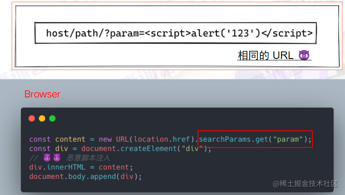Click the first devil emoji in code comment
The width and height of the screenshot is (345, 195).
[47, 158]
